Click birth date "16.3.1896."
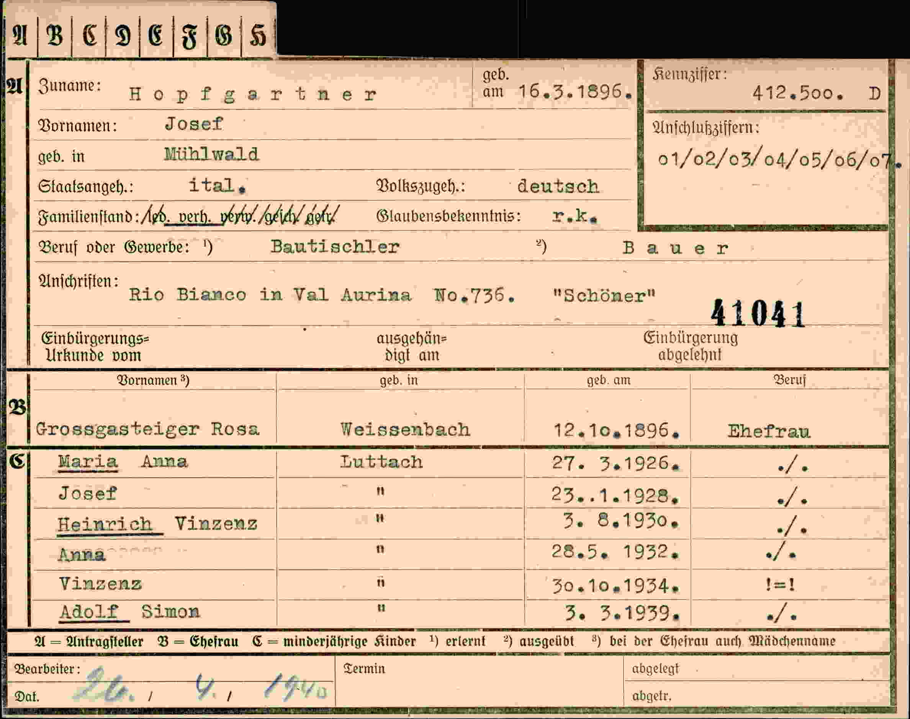 (x=575, y=92)
